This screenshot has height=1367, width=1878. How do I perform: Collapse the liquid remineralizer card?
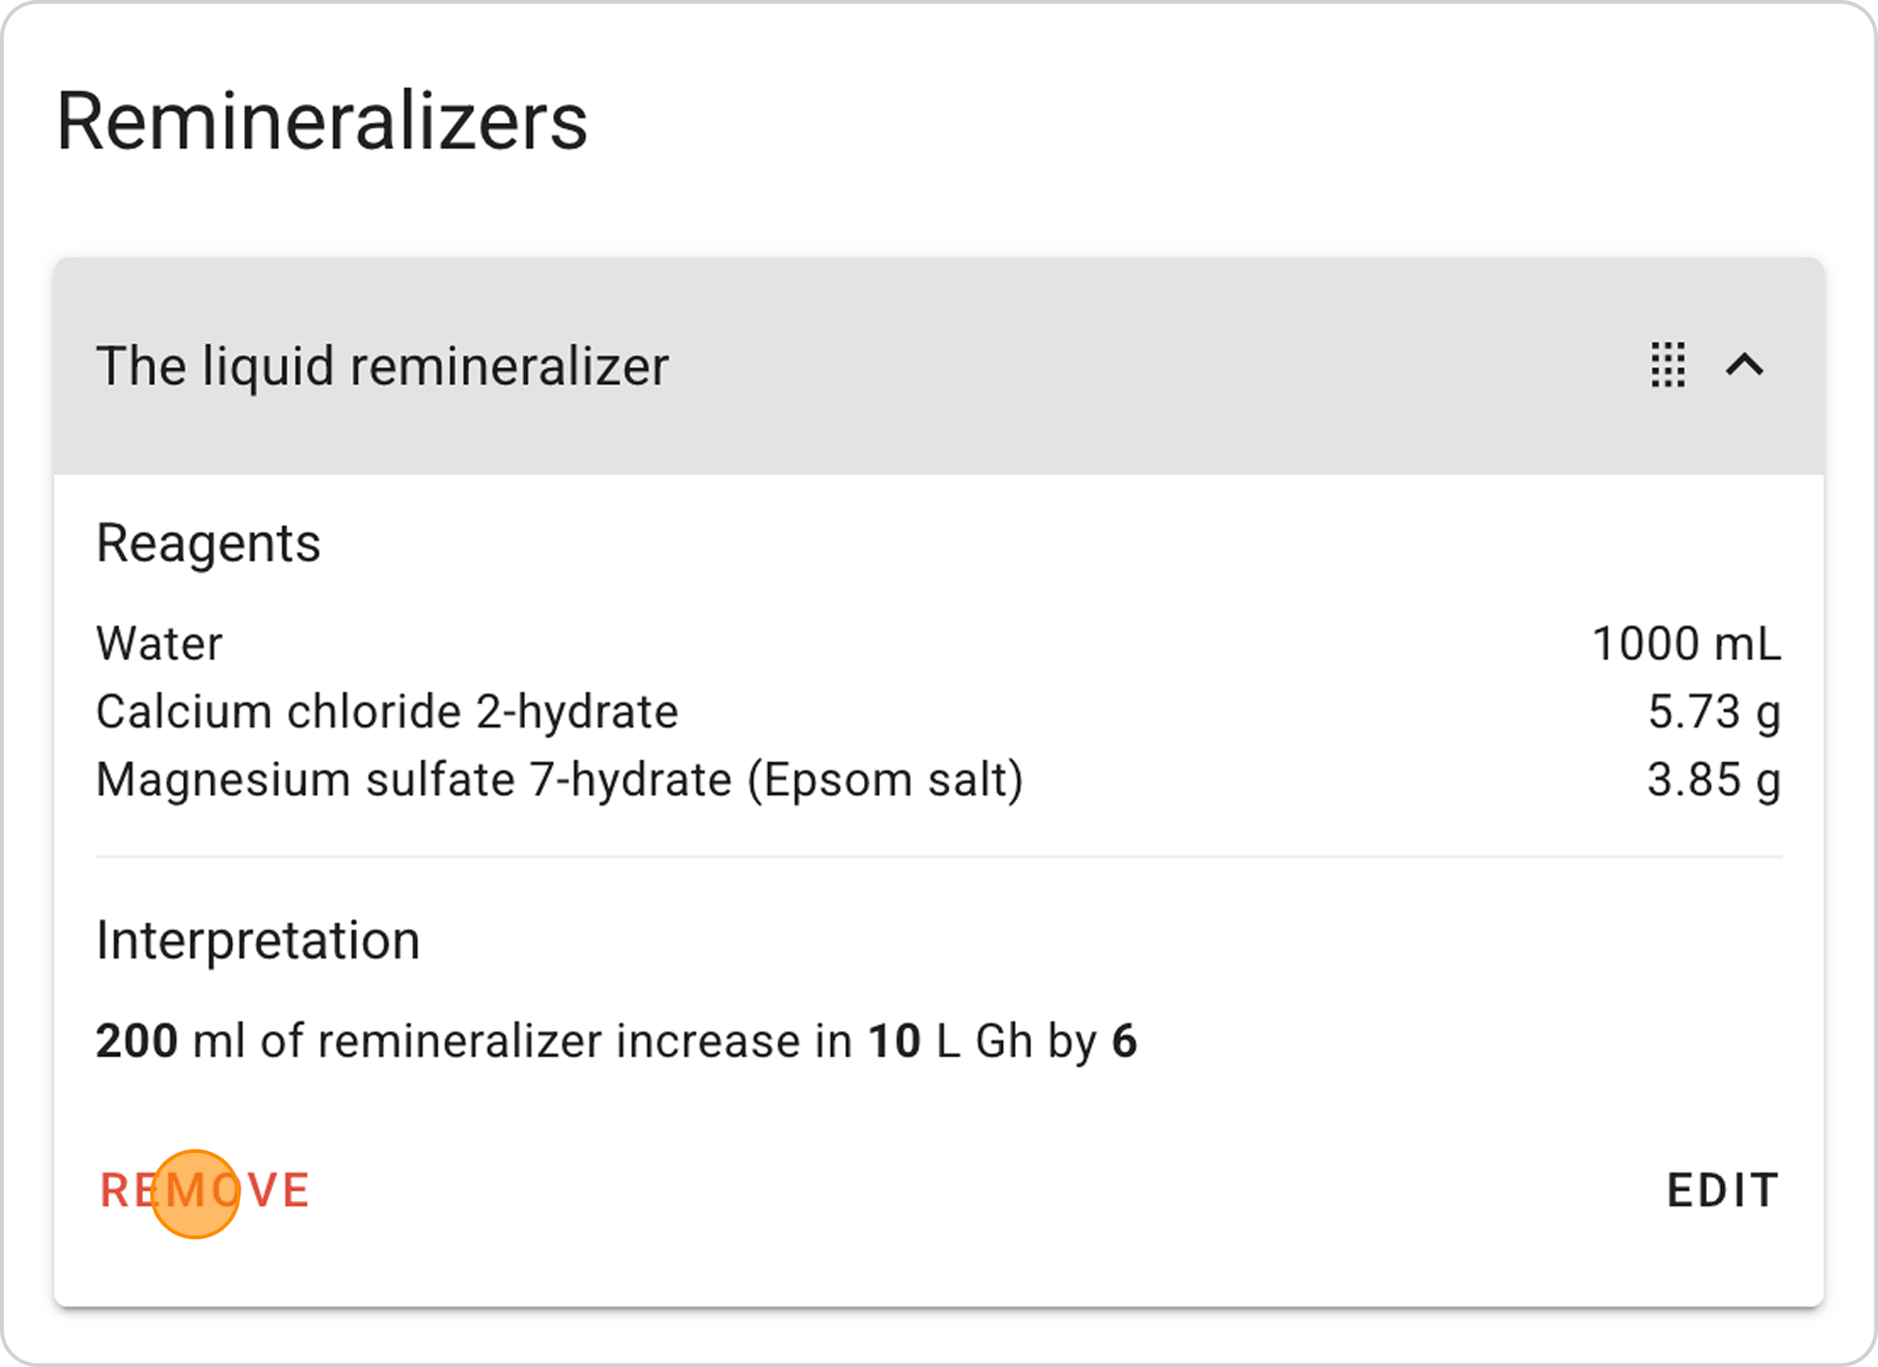(1745, 364)
